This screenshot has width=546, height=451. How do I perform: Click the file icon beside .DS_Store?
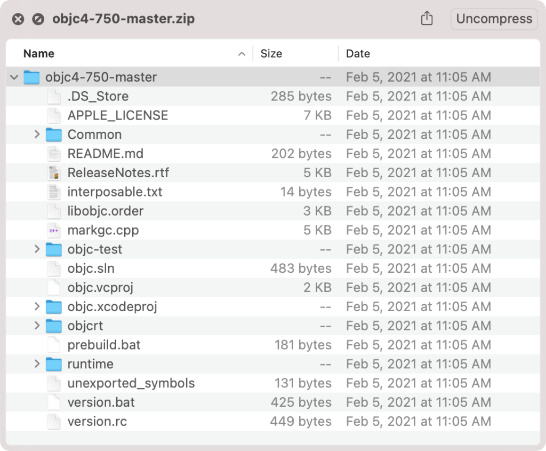click(54, 96)
